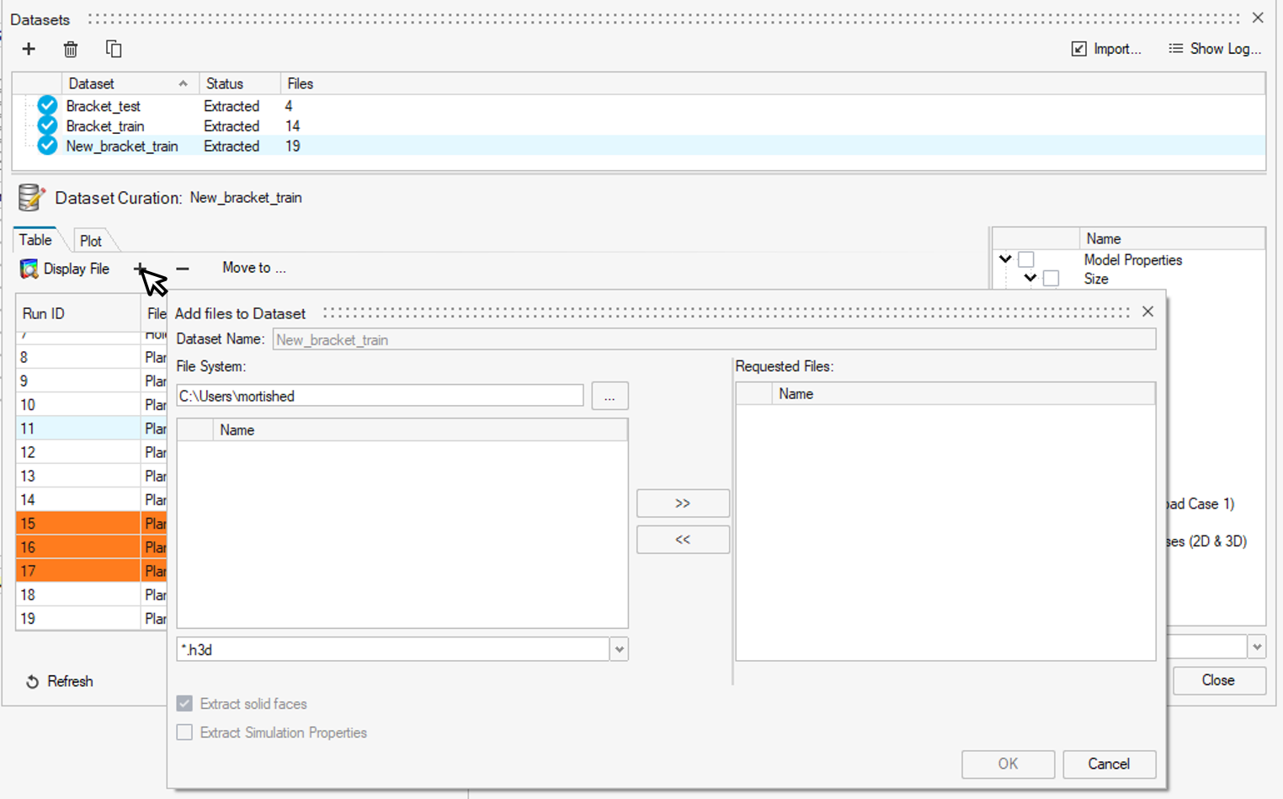The image size is (1283, 799).
Task: Collapse the Size tree node
Action: coord(1030,278)
